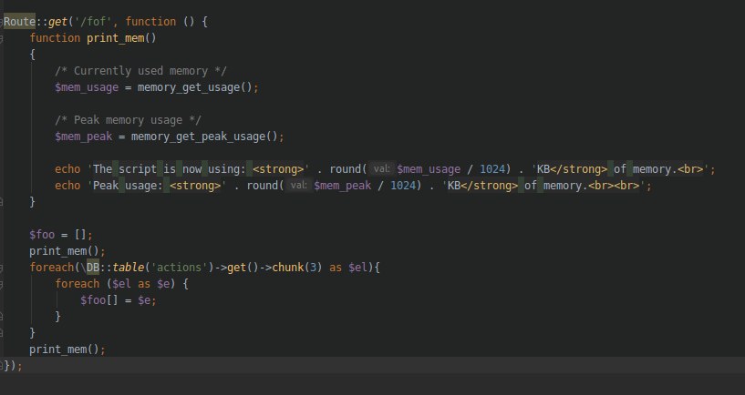This screenshot has height=395, width=745.
Task: Click the last print_mem() call
Action: [64, 349]
